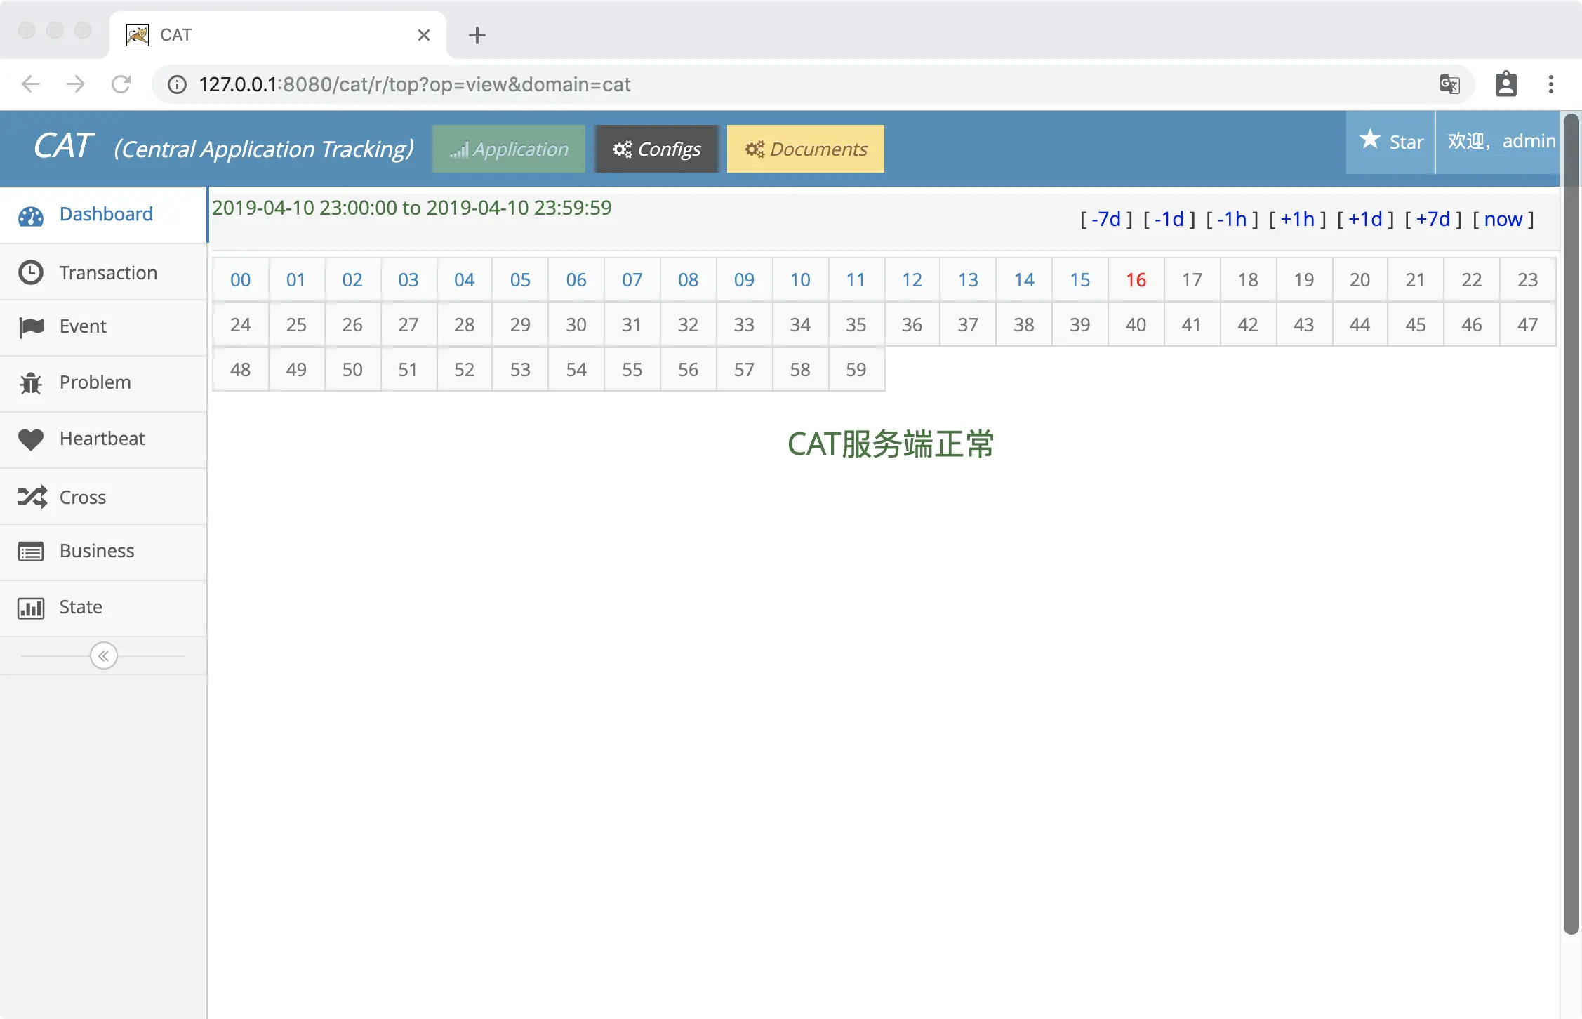This screenshot has width=1582, height=1019.
Task: Click the Dashboard palette icon in sidebar
Action: pyautogui.click(x=31, y=215)
